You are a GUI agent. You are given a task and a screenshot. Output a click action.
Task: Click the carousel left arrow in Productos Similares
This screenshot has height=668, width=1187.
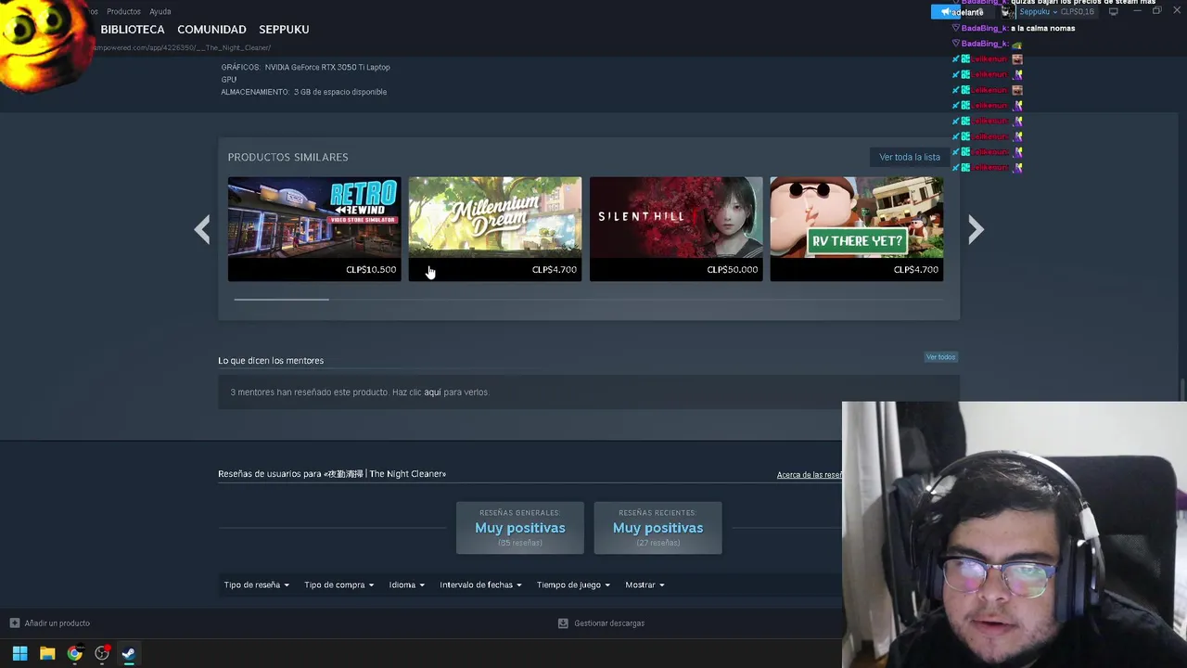202,229
